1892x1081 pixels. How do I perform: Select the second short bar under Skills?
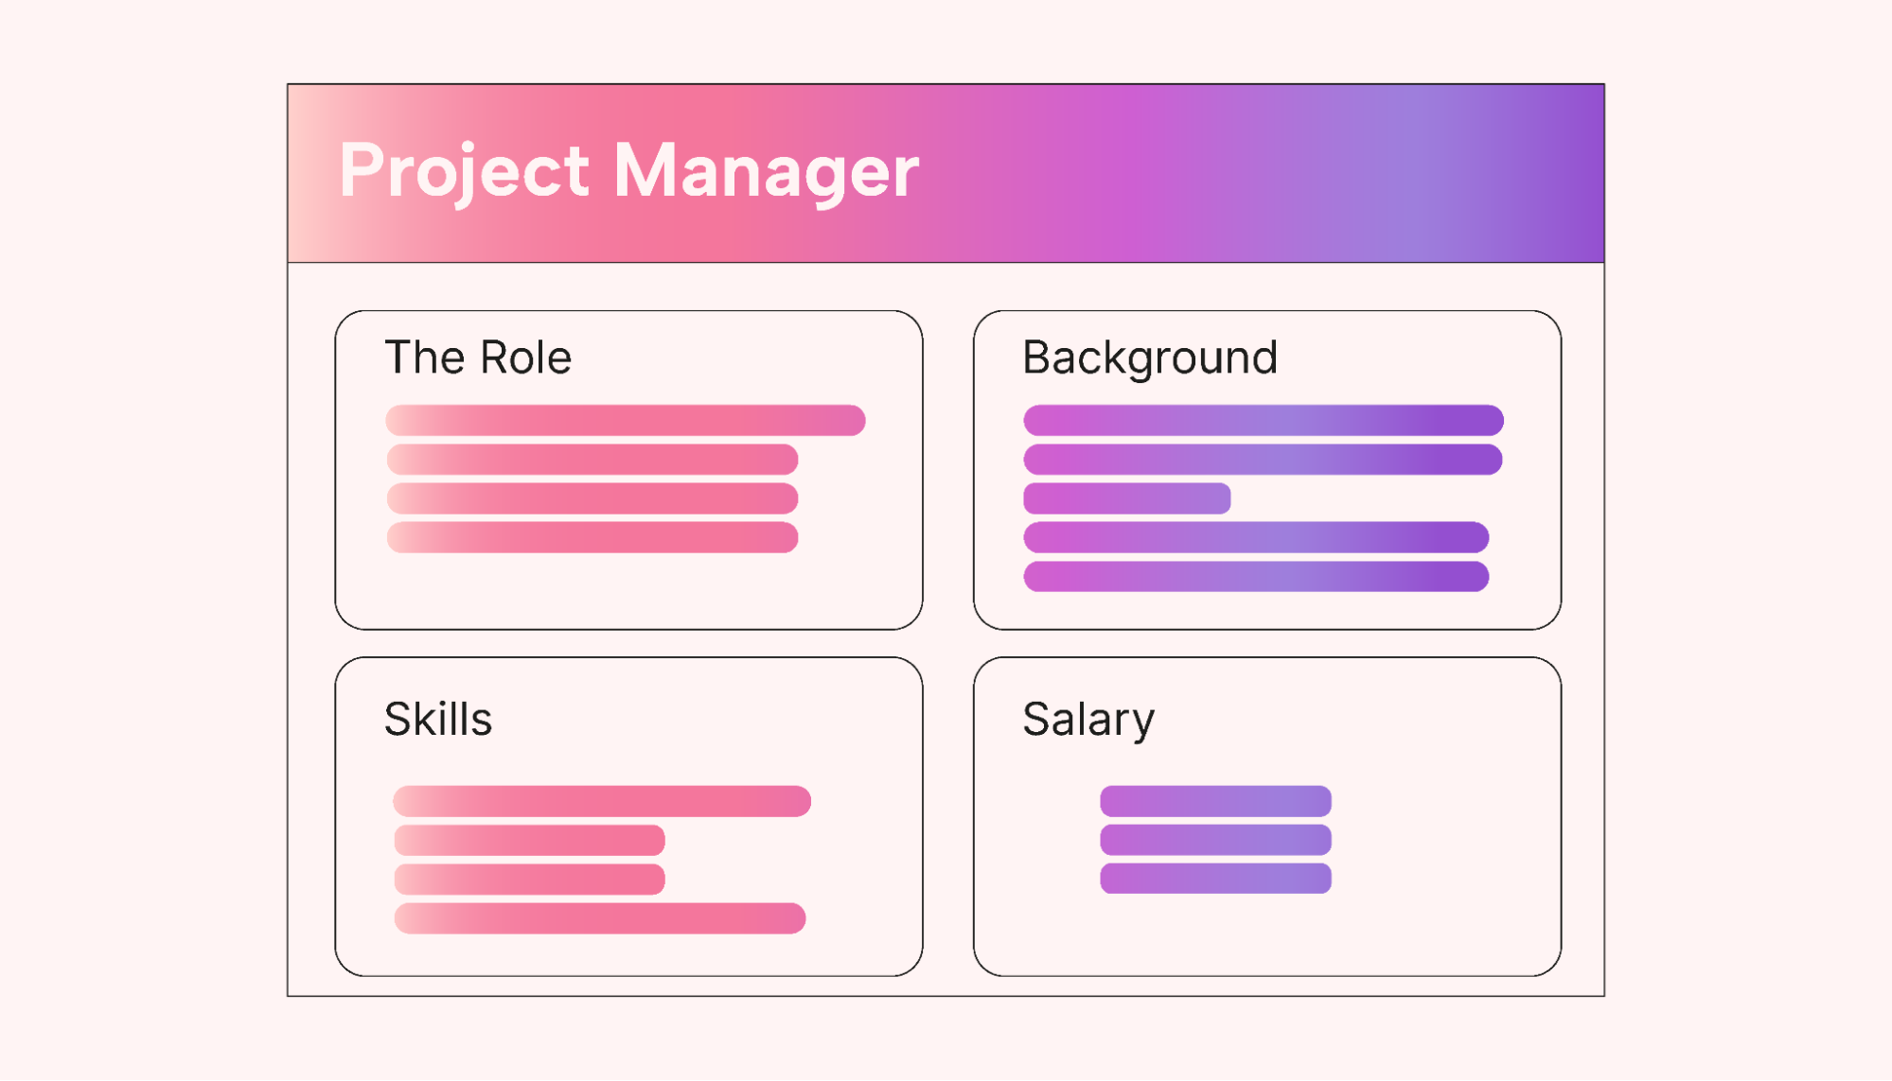(x=530, y=840)
